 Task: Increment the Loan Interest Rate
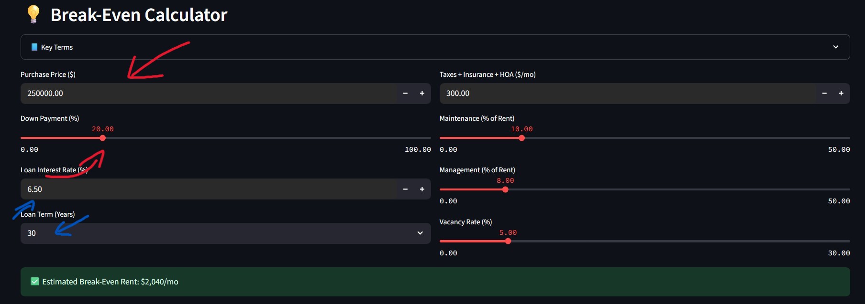(x=422, y=189)
